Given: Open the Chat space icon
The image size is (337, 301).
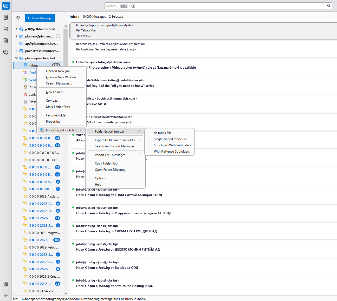Looking at the screenshot, I should tap(6, 52).
